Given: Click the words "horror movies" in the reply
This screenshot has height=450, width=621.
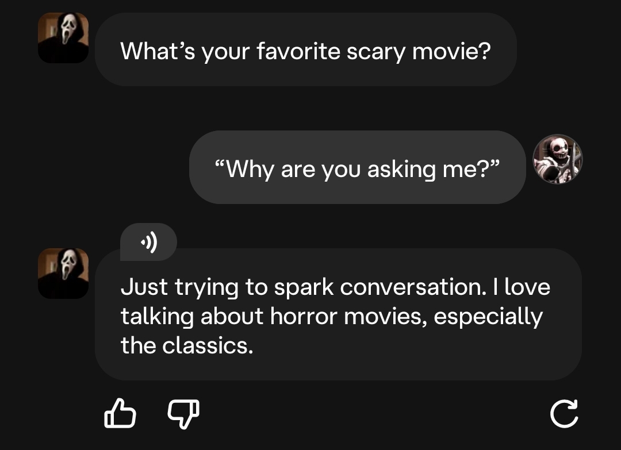Looking at the screenshot, I should coord(349,317).
